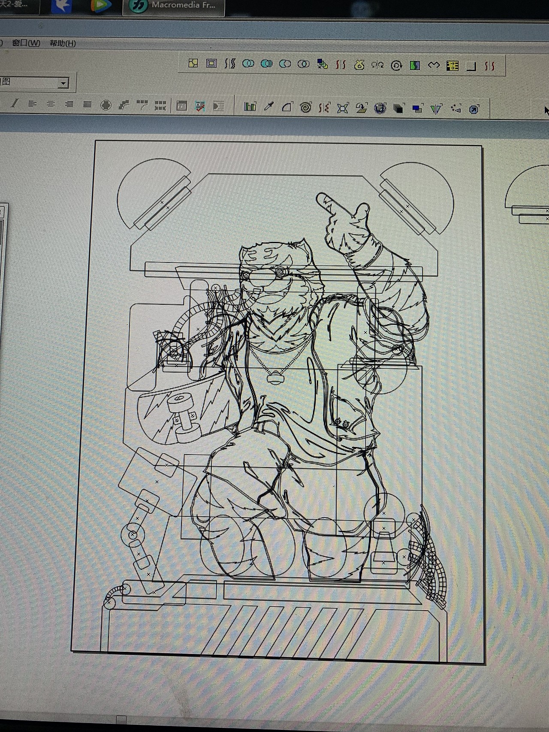Align text right
The width and height of the screenshot is (549, 732).
[69, 104]
